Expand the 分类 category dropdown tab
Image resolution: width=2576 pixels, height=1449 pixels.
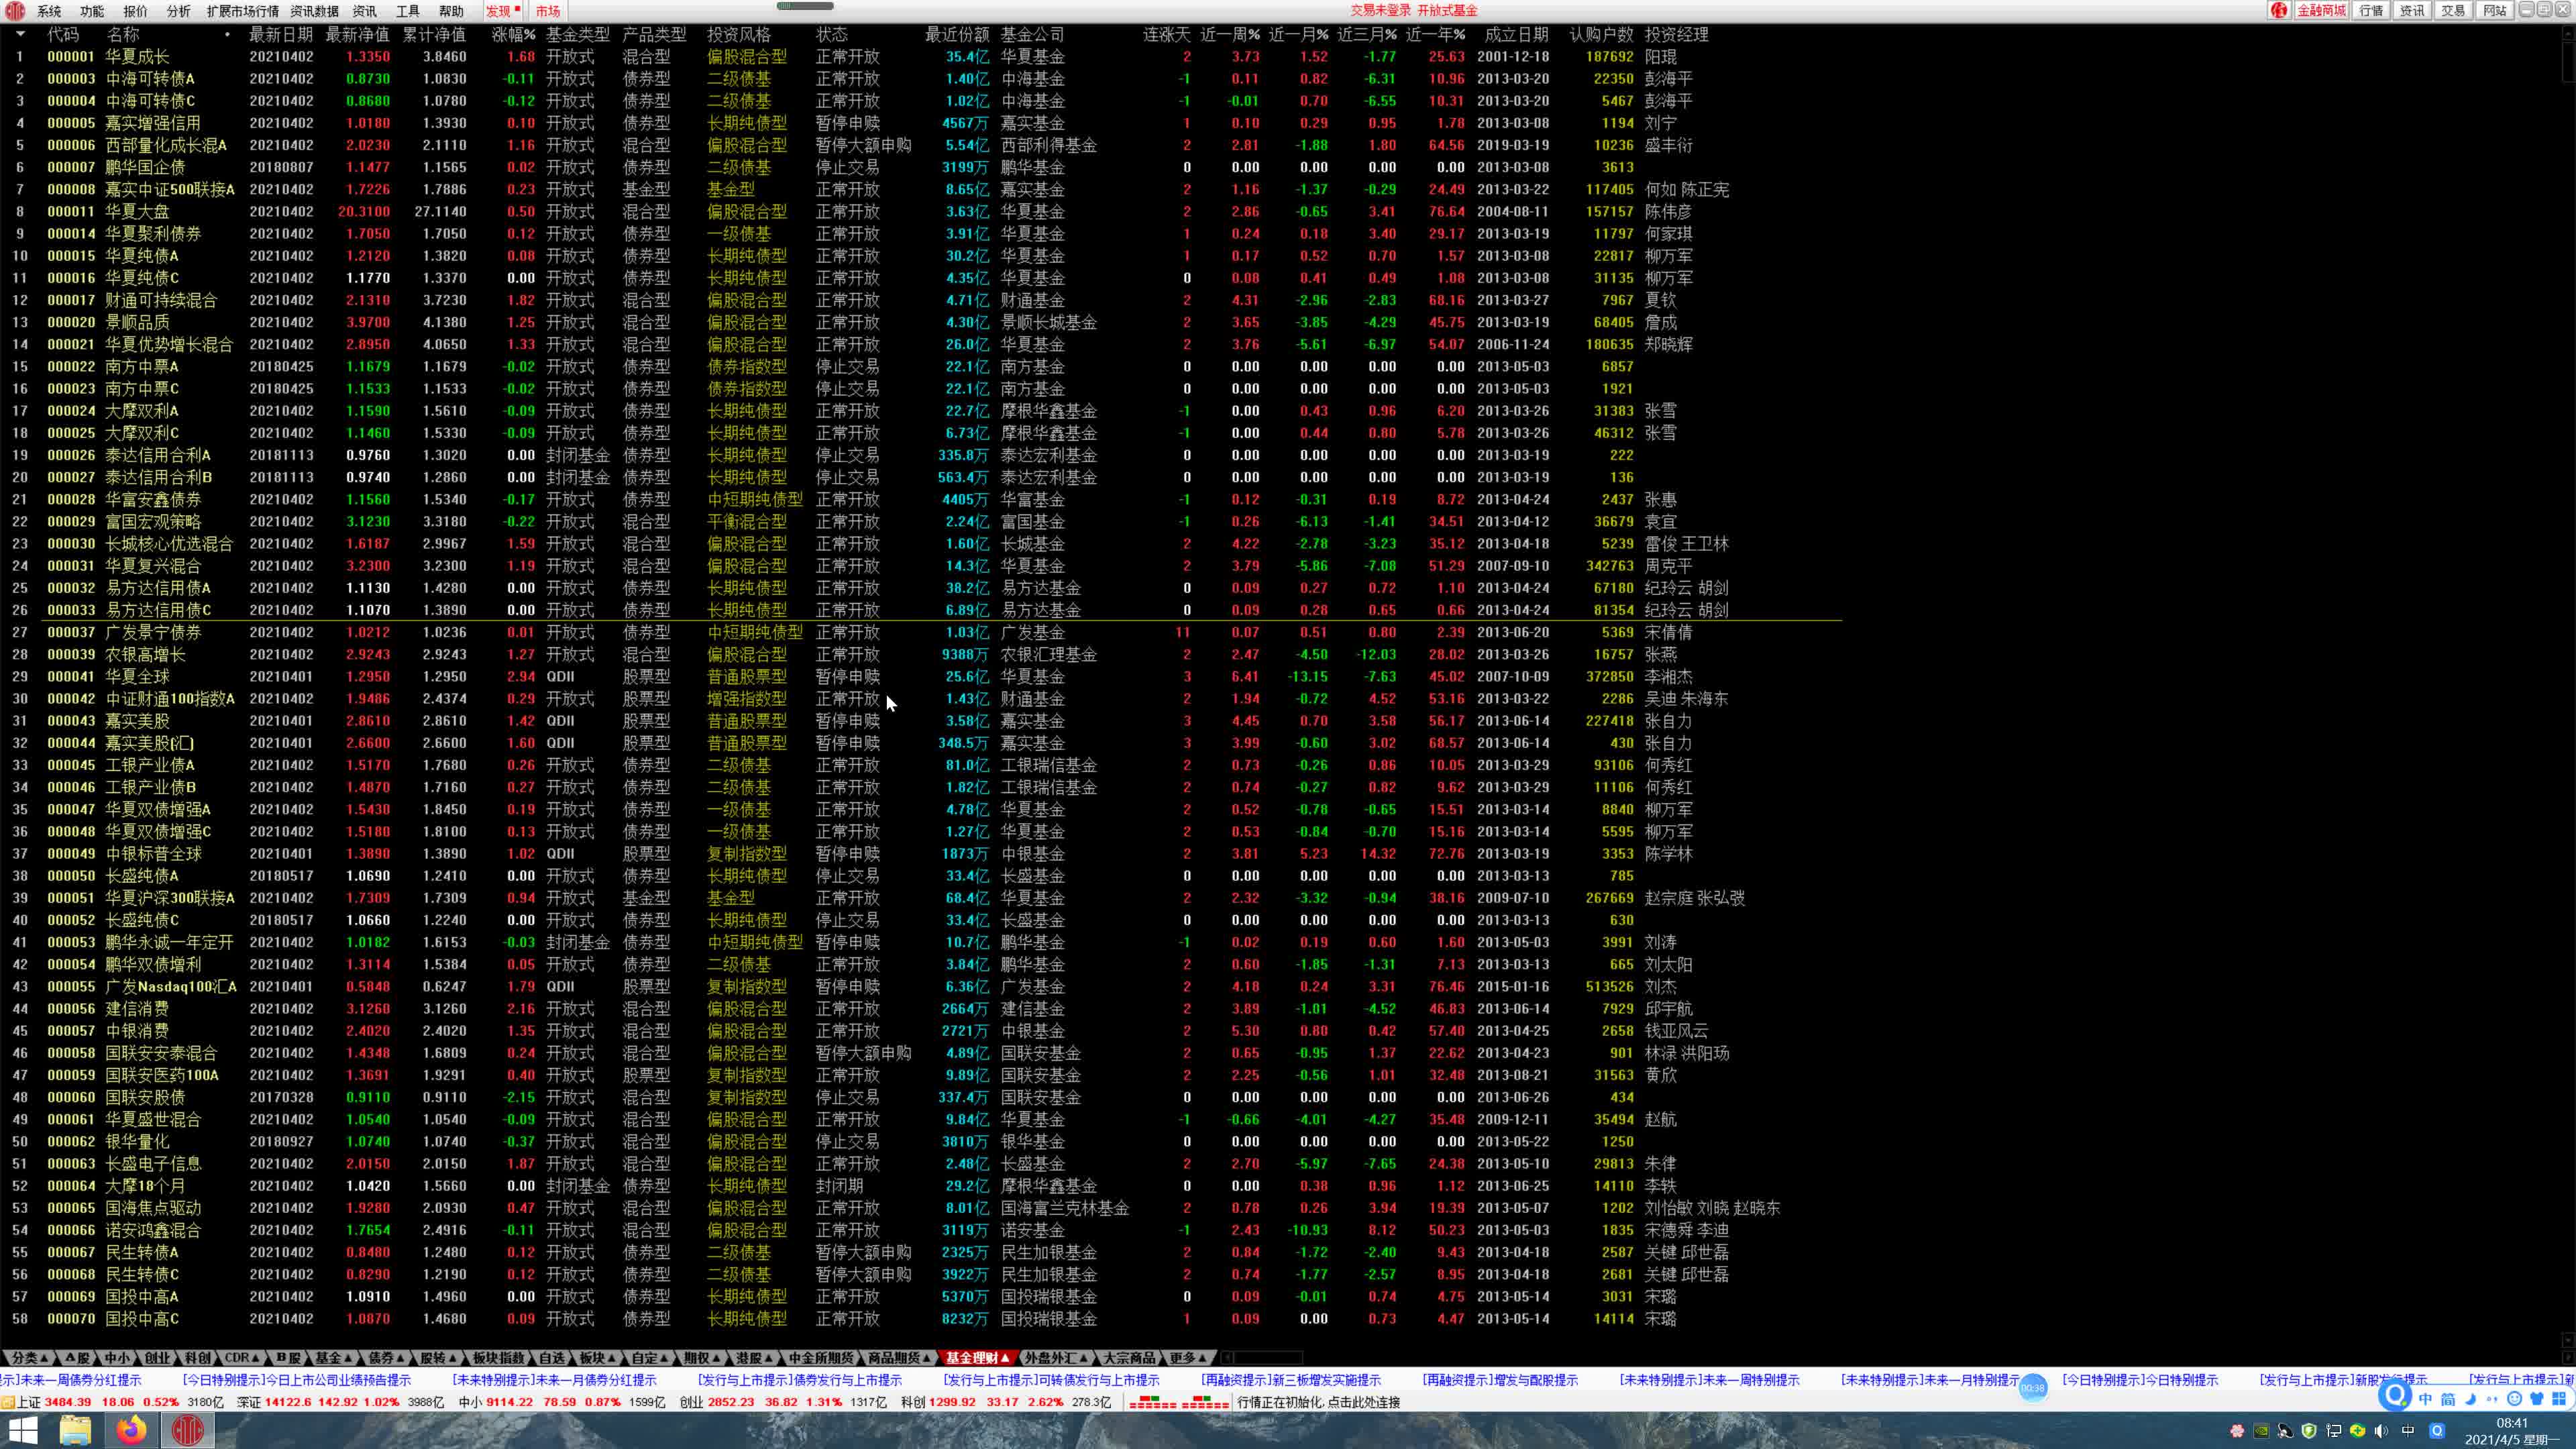(29, 1358)
